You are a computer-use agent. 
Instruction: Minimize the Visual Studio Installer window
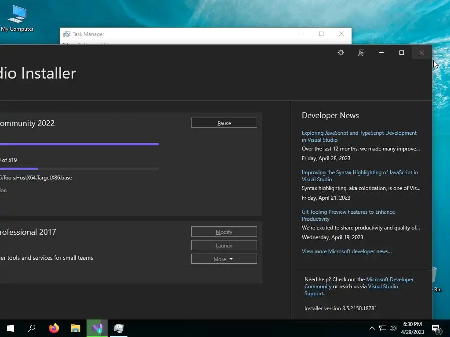[x=381, y=53]
